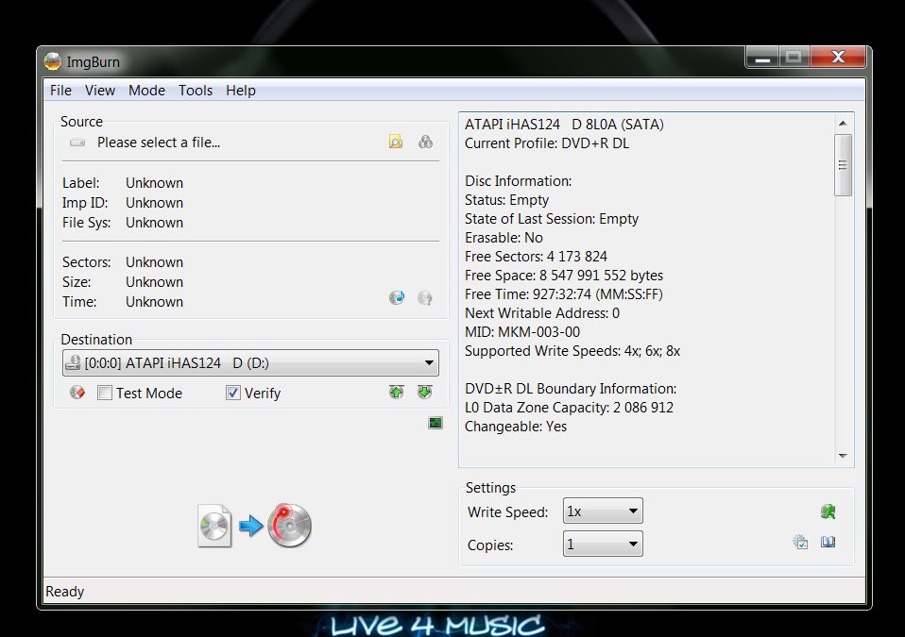This screenshot has height=637, width=905.
Task: Click the create DVD MDS file icon
Action: [397, 297]
